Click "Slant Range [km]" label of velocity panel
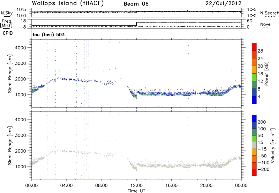279x193 pixels. (10, 145)
